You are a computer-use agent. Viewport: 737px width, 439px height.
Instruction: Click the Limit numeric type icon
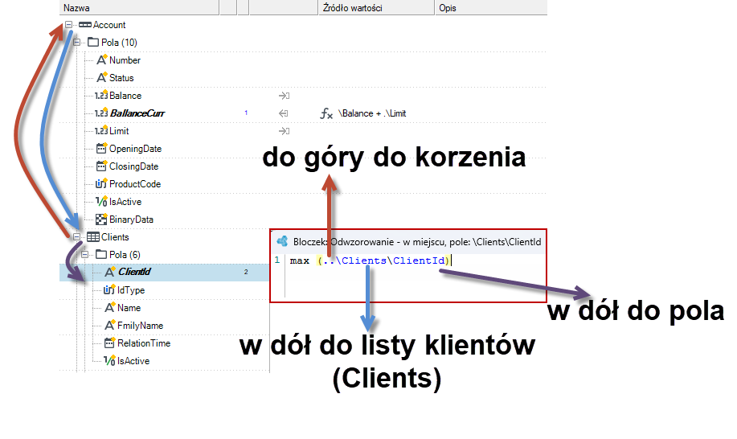pos(101,131)
